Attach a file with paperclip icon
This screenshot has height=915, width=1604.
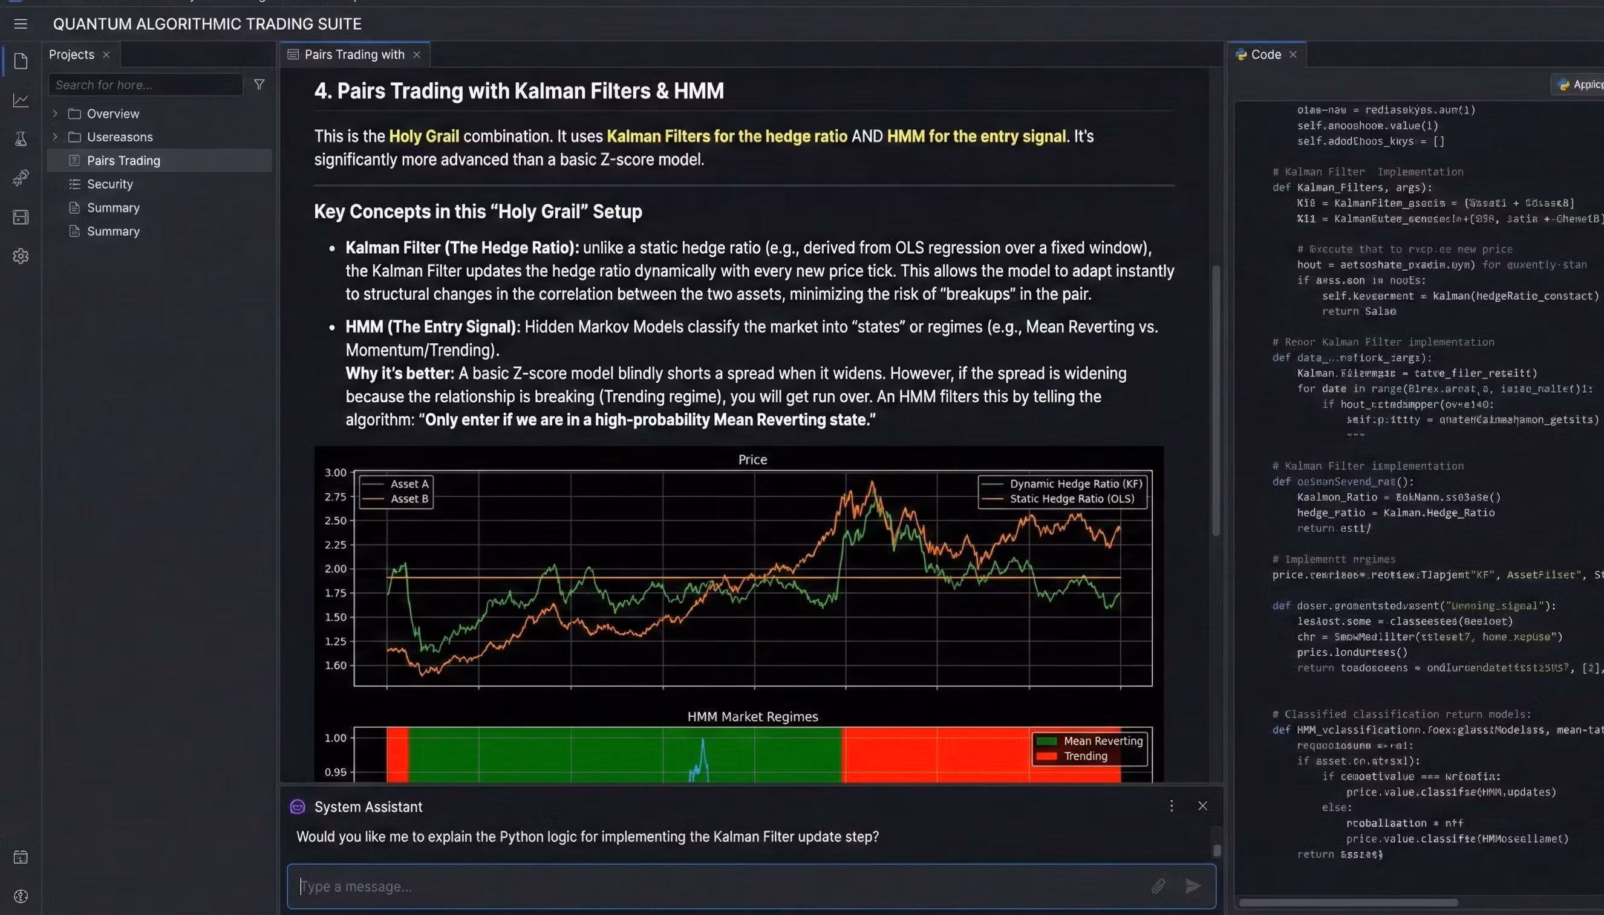[x=1158, y=886]
